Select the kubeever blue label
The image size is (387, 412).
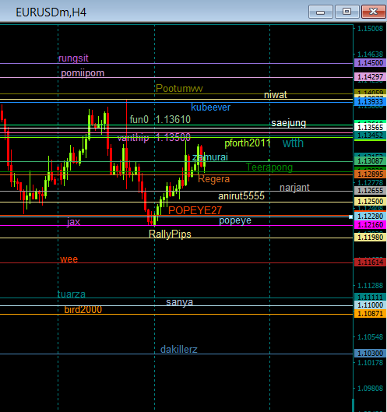[210, 107]
